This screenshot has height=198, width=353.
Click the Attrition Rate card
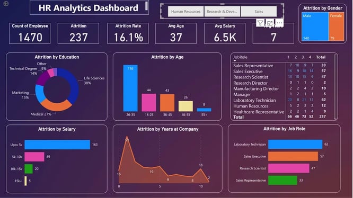tap(128, 33)
